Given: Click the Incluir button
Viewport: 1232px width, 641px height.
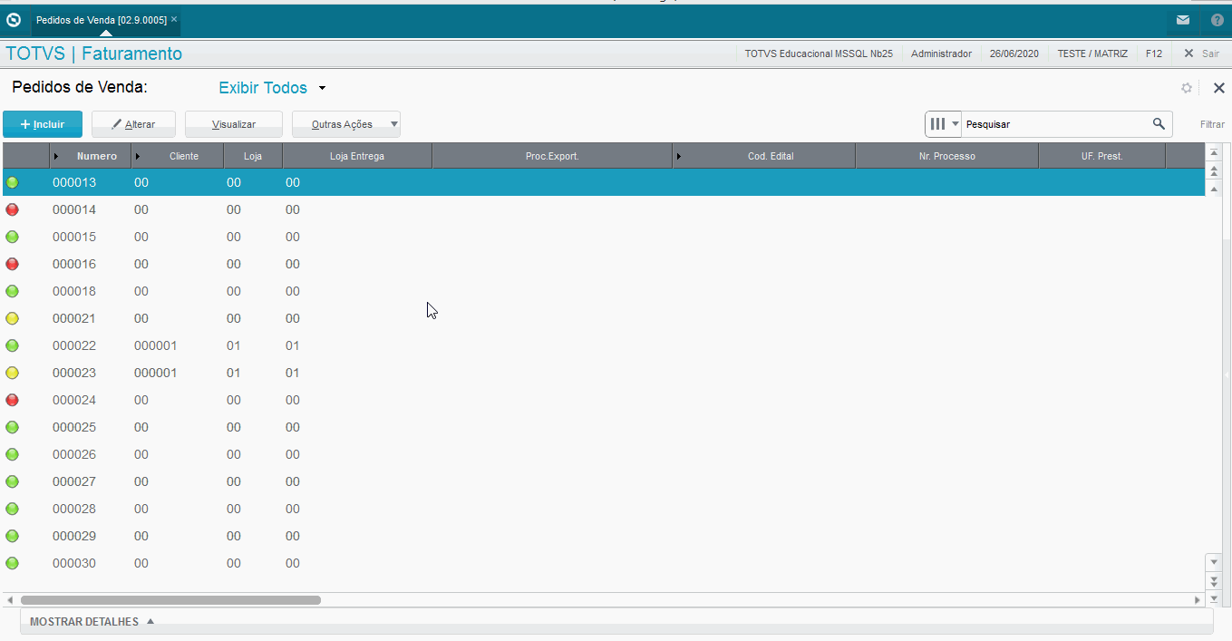Looking at the screenshot, I should tap(43, 124).
